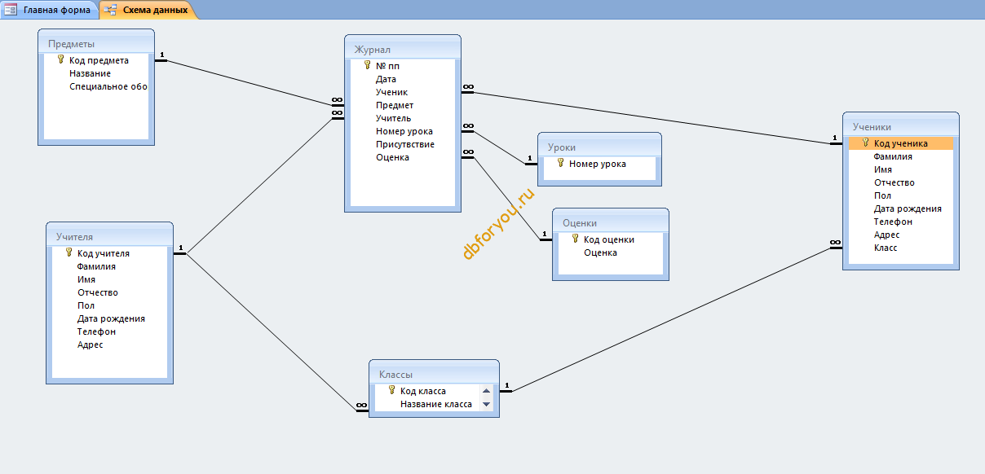The image size is (985, 474).
Task: Click the key icon beside Номер урока in Уроки
Action: pyautogui.click(x=560, y=163)
